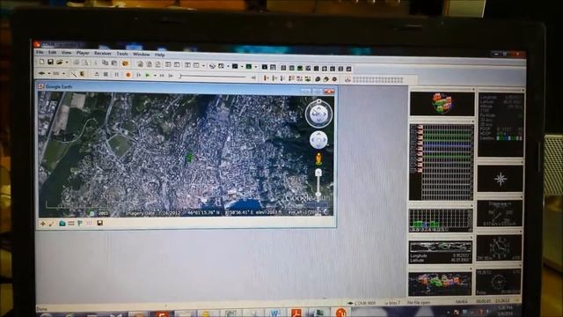Click the analog clock panel
Image resolution: width=563 pixels, height=317 pixels.
[499, 248]
